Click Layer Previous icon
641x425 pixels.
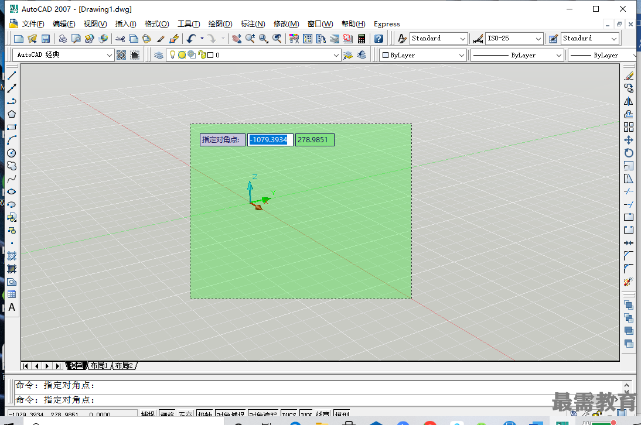point(362,55)
